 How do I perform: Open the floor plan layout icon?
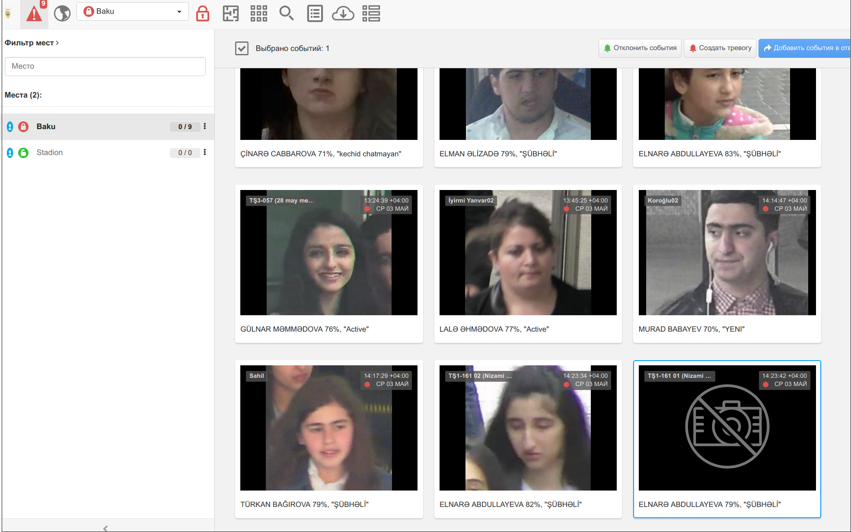[x=231, y=13]
